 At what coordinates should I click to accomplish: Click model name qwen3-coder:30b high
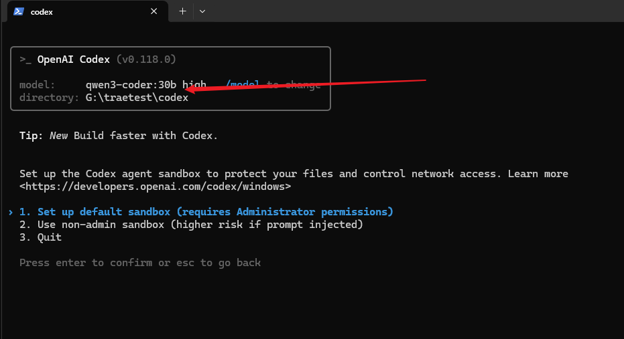click(x=146, y=84)
